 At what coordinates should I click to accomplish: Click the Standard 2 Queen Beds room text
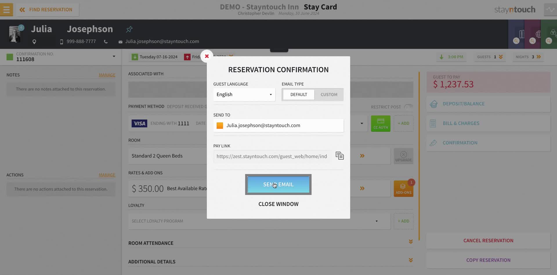157,156
